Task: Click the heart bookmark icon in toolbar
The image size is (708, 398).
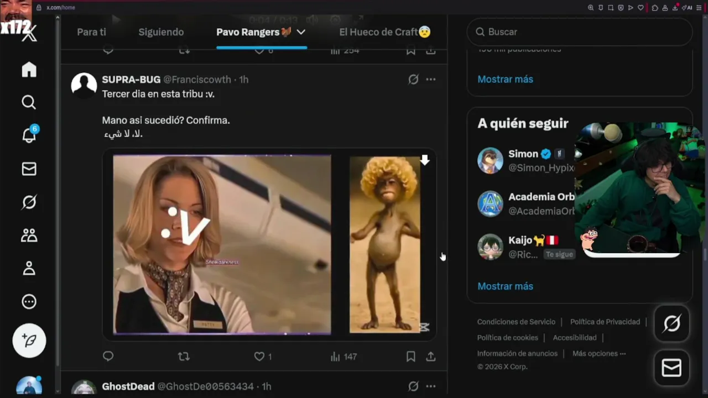Action: [641, 8]
